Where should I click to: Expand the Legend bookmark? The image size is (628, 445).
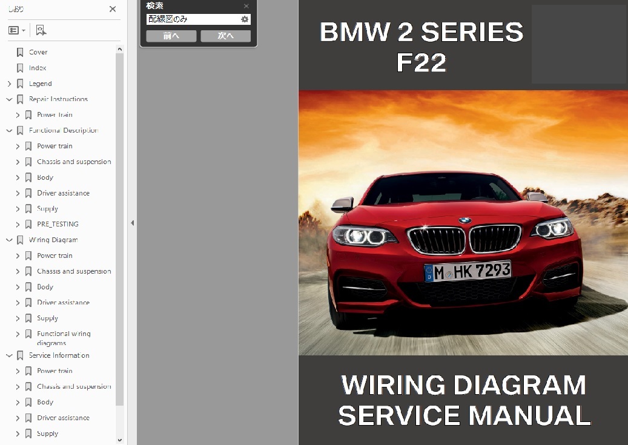click(x=9, y=84)
